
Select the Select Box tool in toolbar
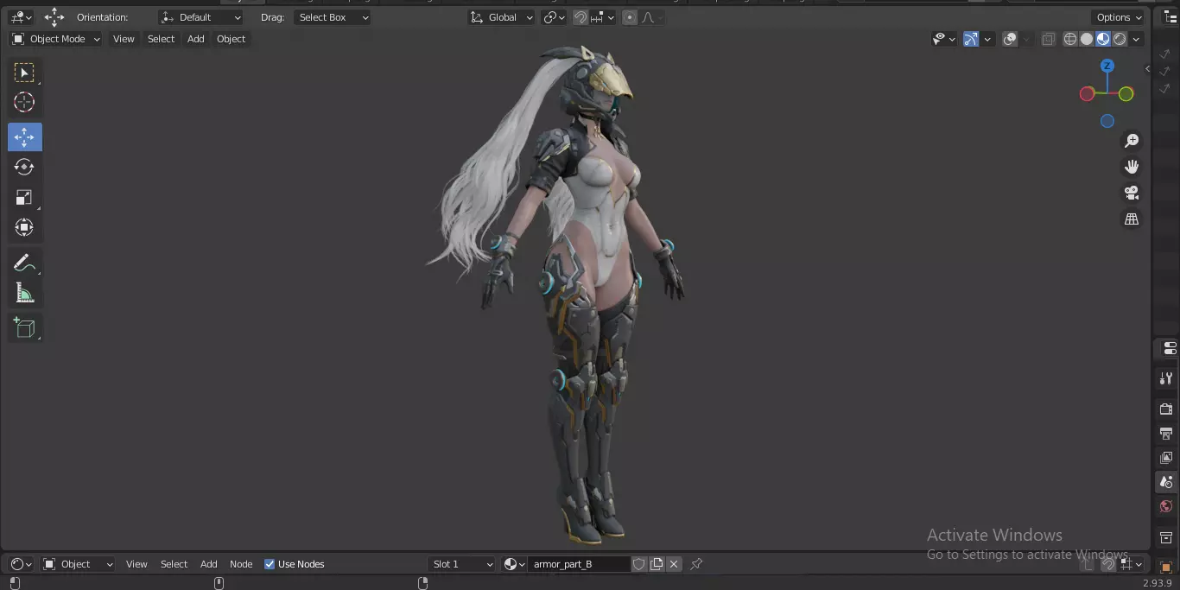click(x=24, y=73)
